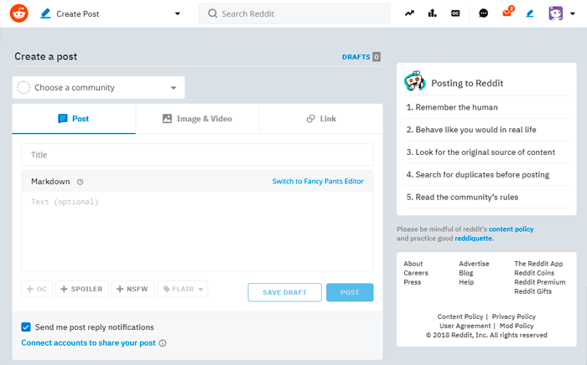Click the dashed community circle icon
Image resolution: width=587 pixels, height=365 pixels.
(x=23, y=87)
